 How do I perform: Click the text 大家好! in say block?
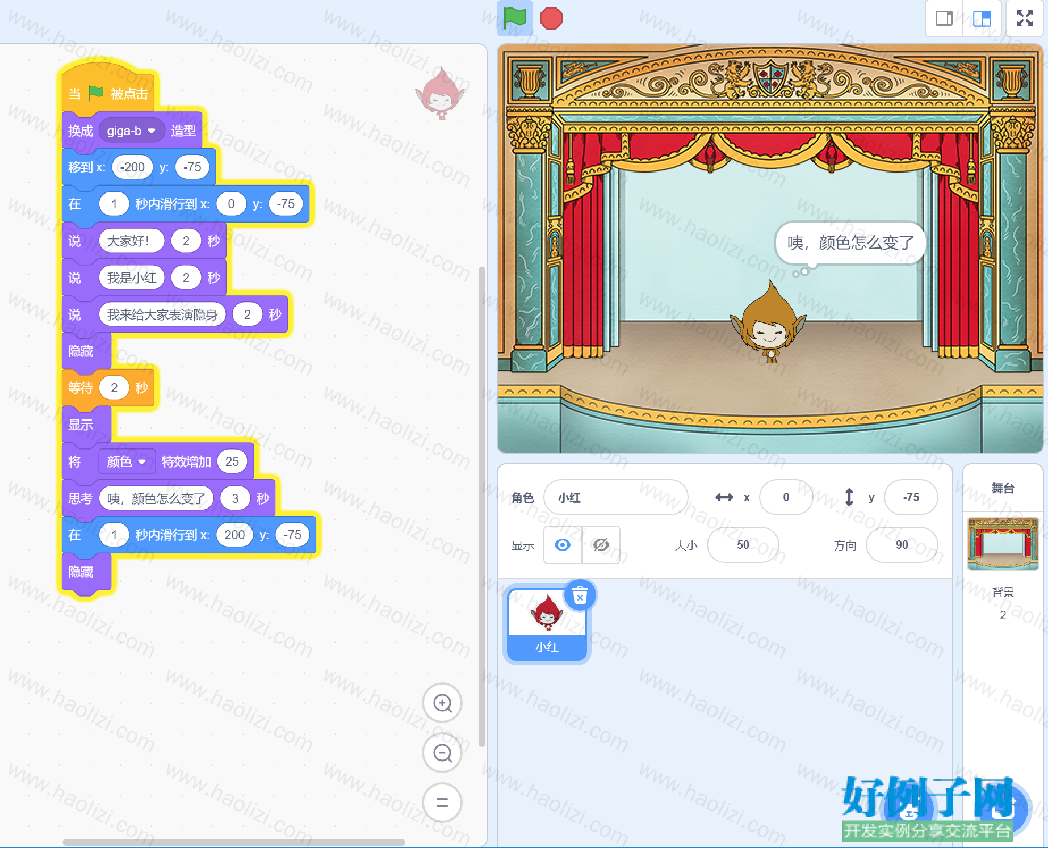click(x=131, y=241)
